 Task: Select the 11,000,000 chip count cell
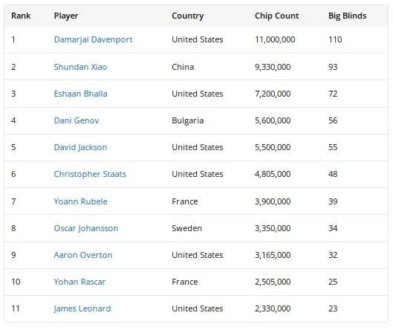coord(275,39)
